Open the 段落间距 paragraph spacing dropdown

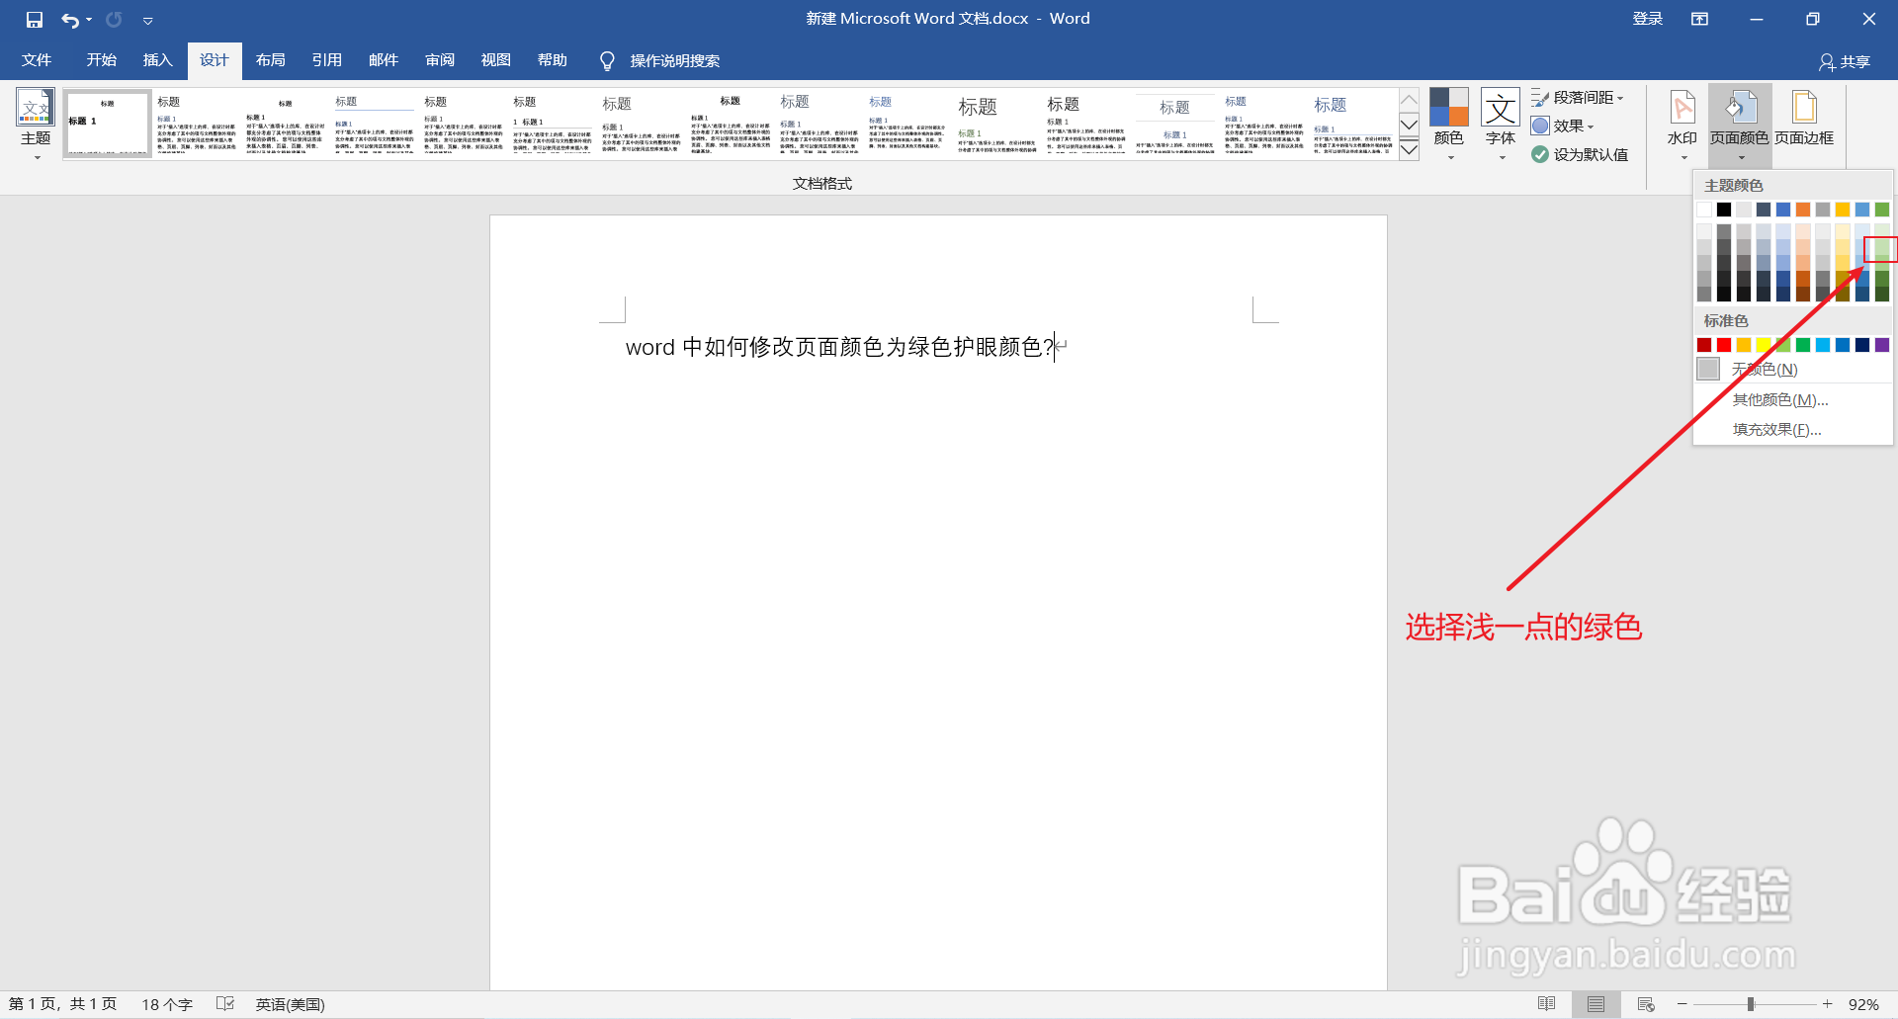[1578, 98]
